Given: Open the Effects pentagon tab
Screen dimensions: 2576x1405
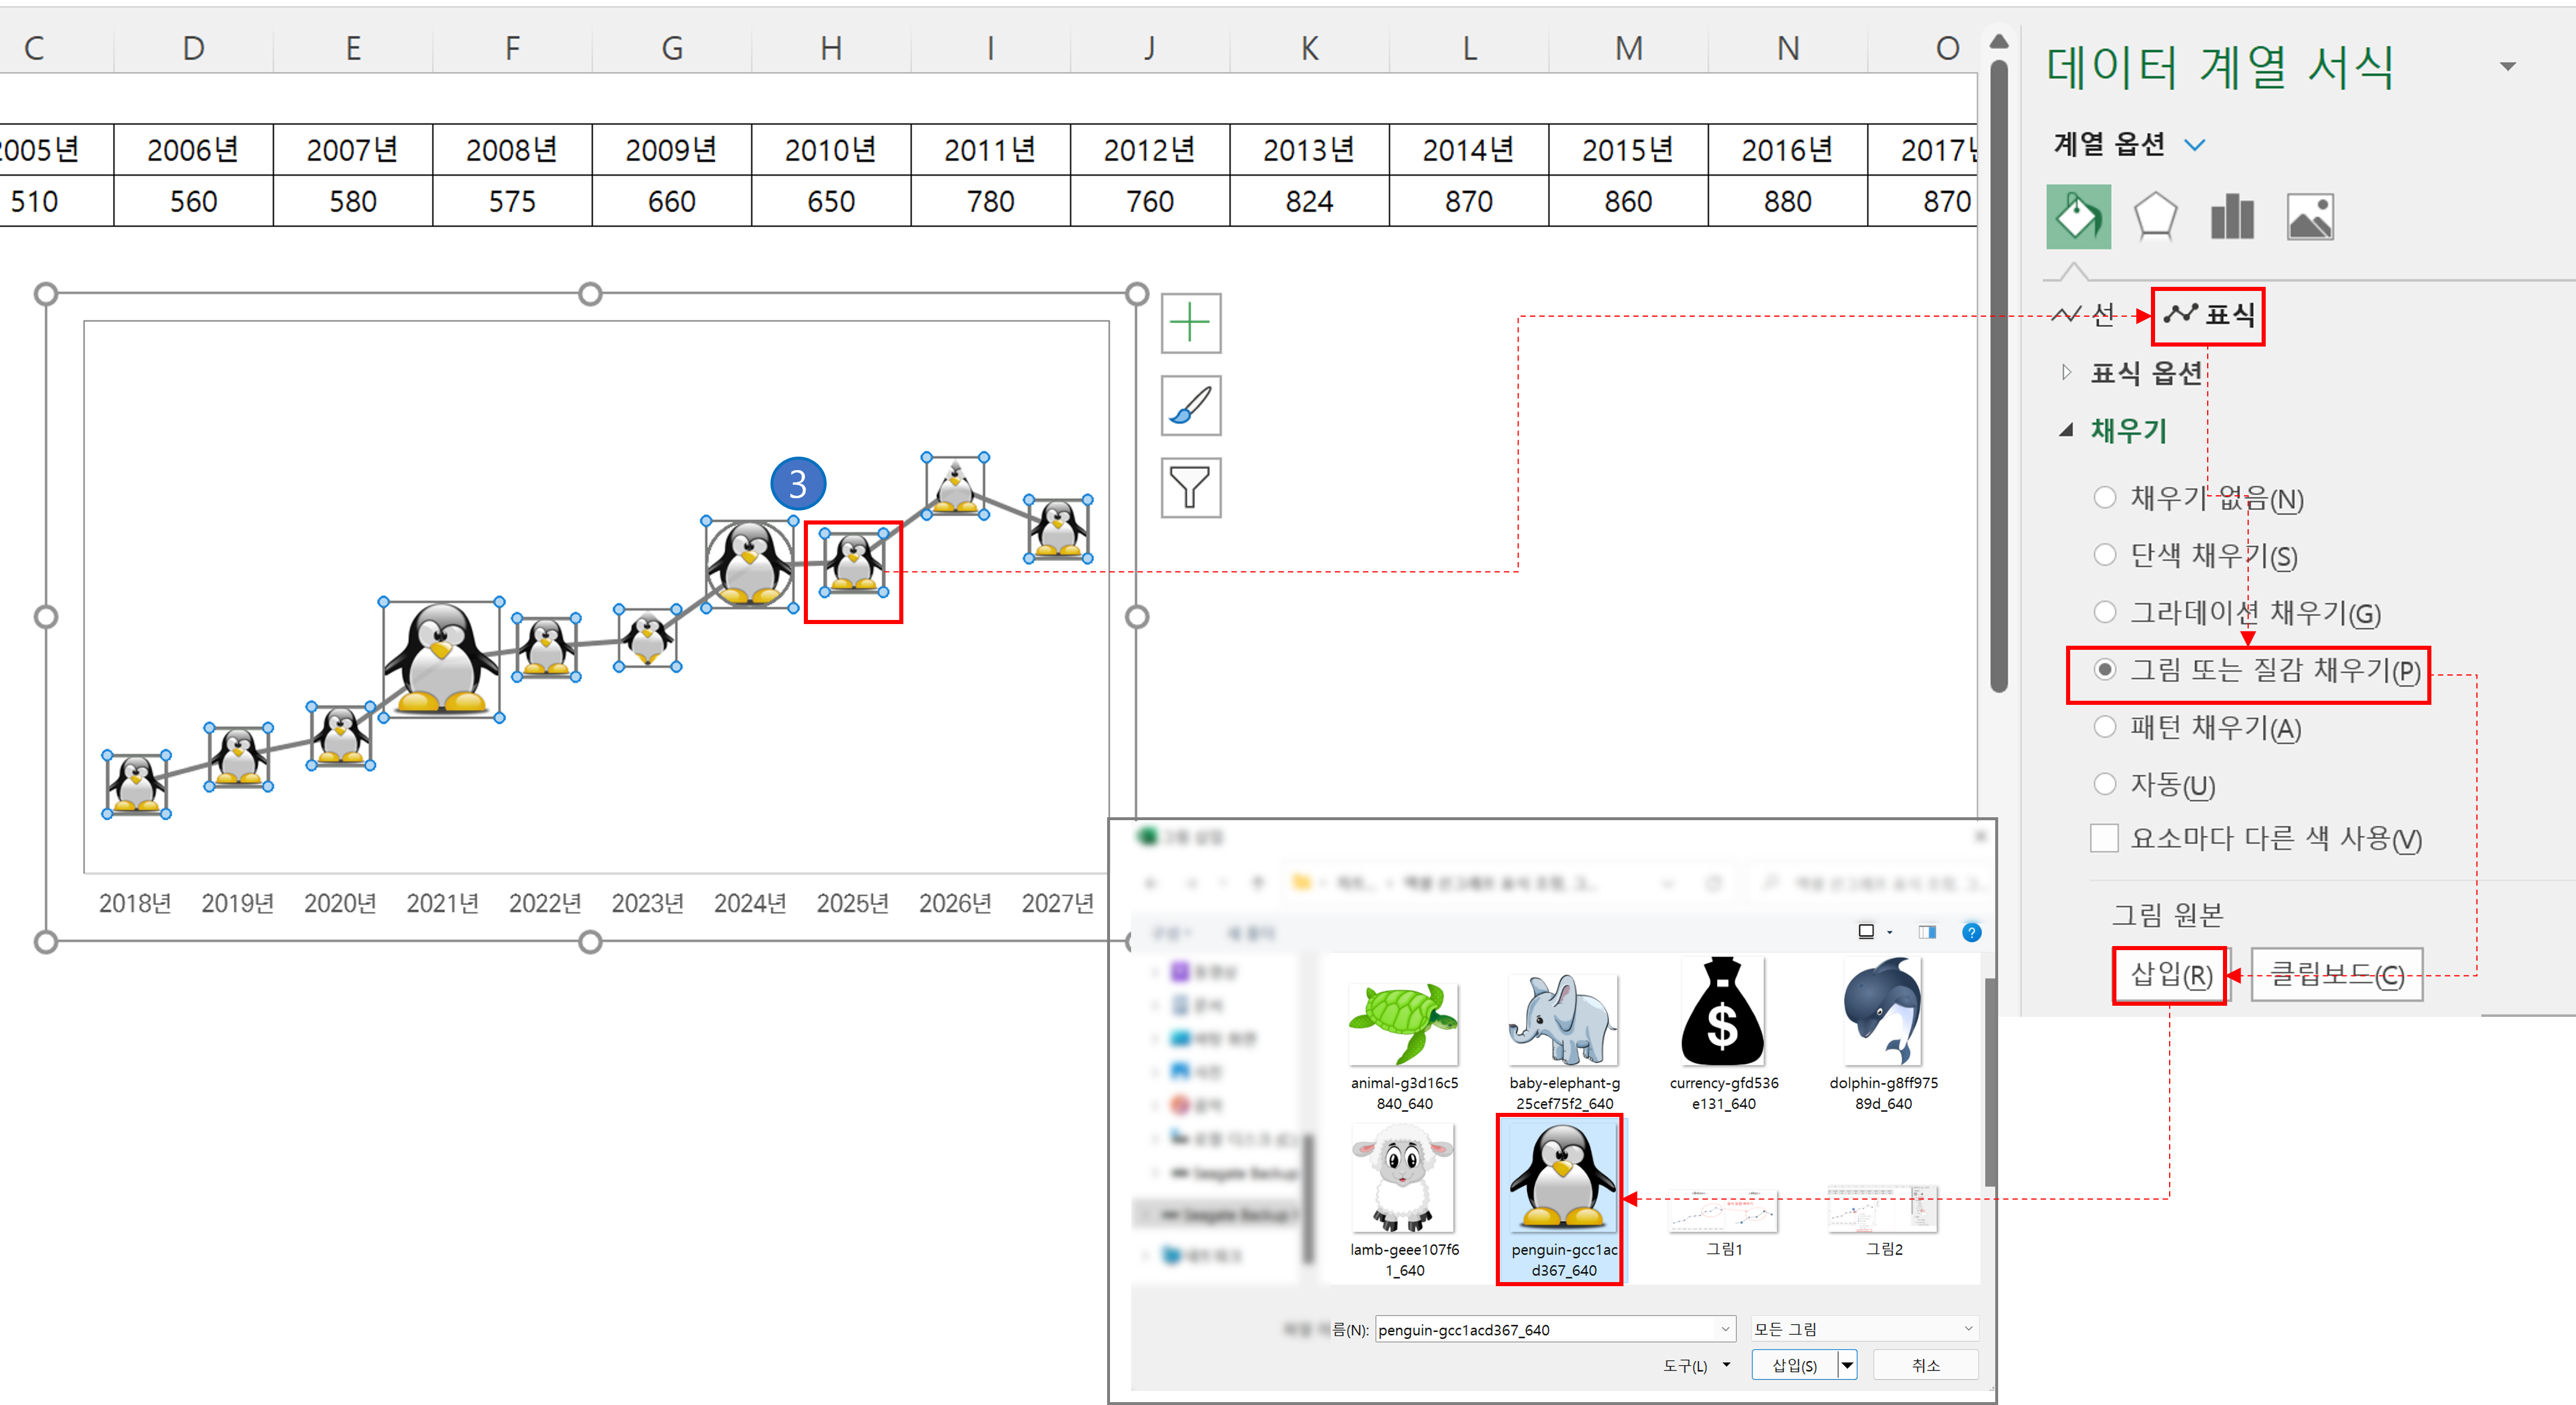Looking at the screenshot, I should (2155, 216).
